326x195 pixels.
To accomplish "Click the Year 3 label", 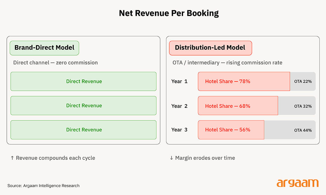I will tap(179, 130).
